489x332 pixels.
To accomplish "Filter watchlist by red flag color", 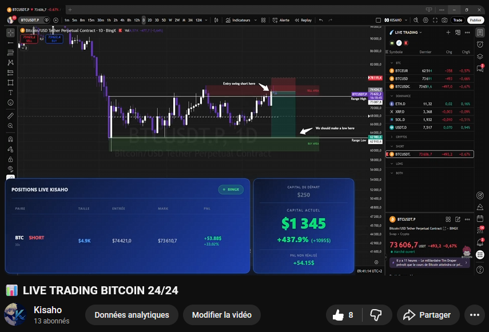I will pyautogui.click(x=406, y=43).
